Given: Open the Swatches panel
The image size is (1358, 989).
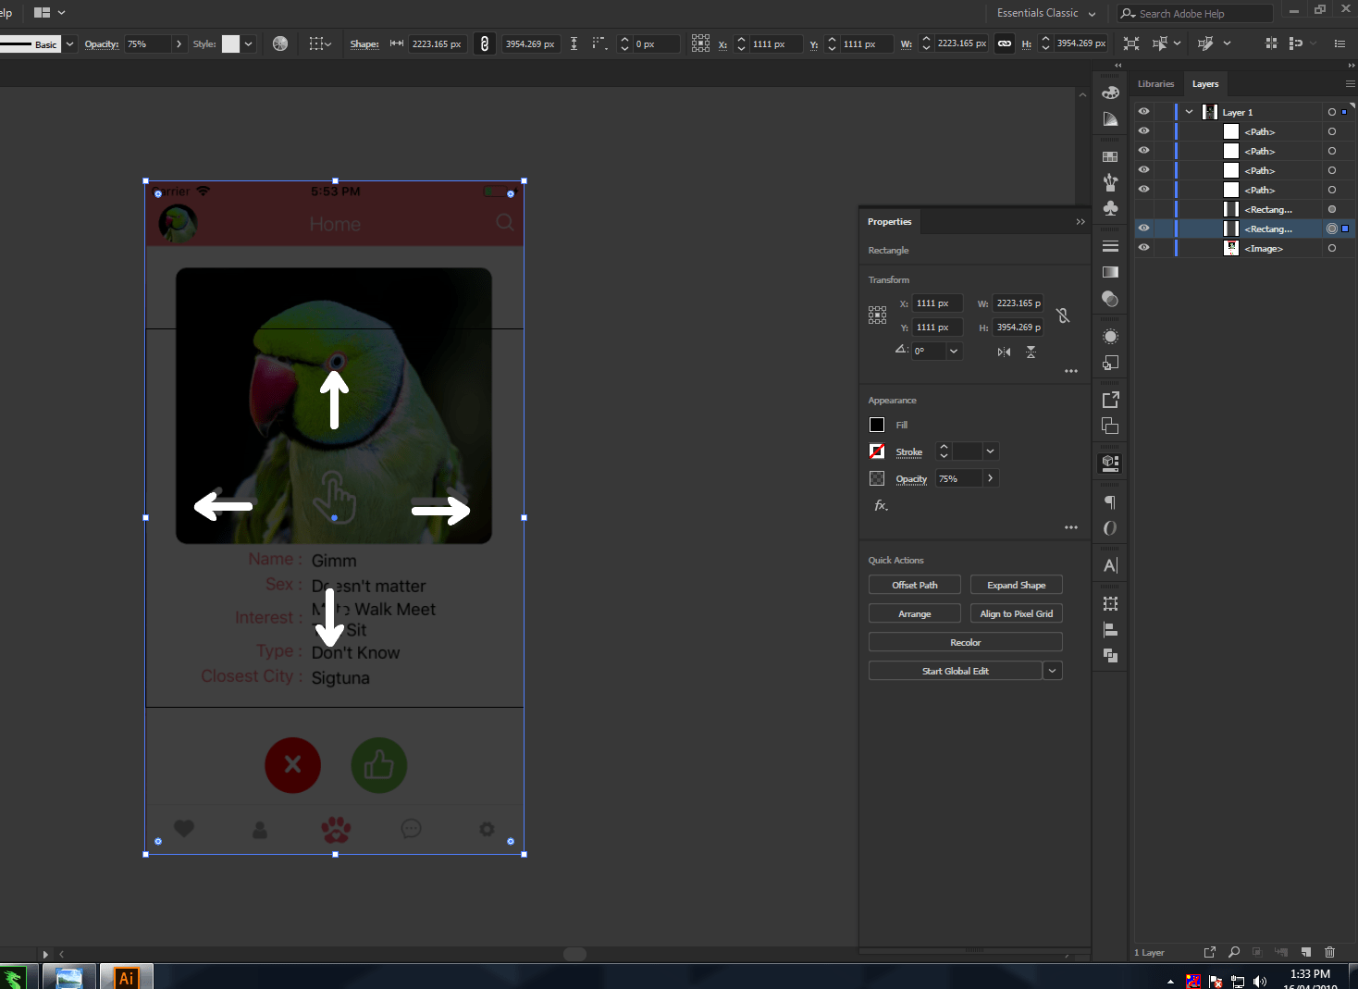Looking at the screenshot, I should (1110, 155).
